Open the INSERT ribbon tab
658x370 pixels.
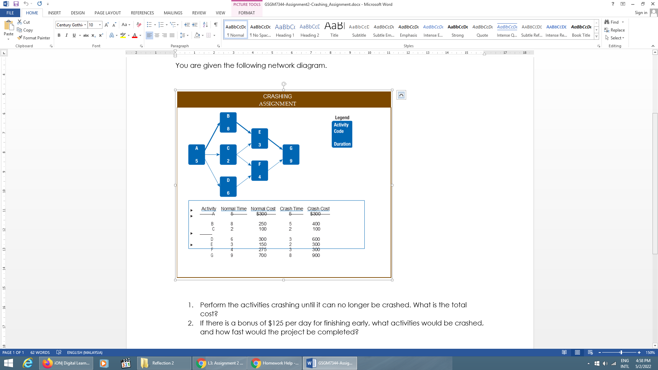click(54, 13)
